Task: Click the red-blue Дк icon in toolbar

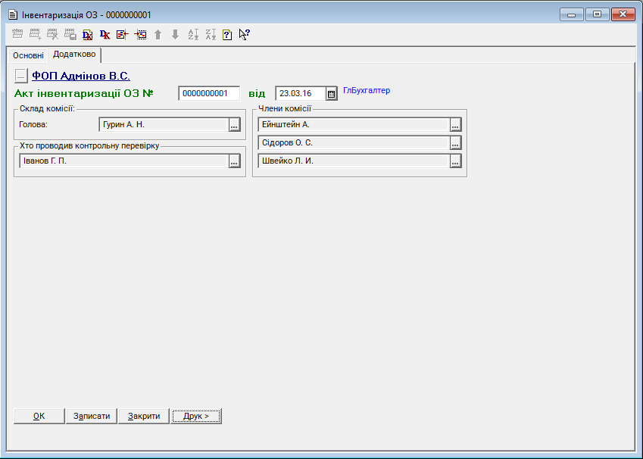Action: 105,34
